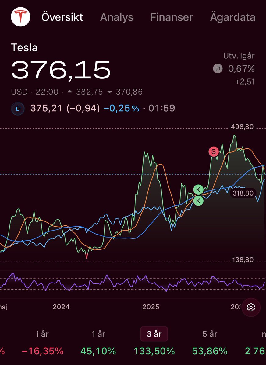Switch to the Ägardata tab

(232, 17)
